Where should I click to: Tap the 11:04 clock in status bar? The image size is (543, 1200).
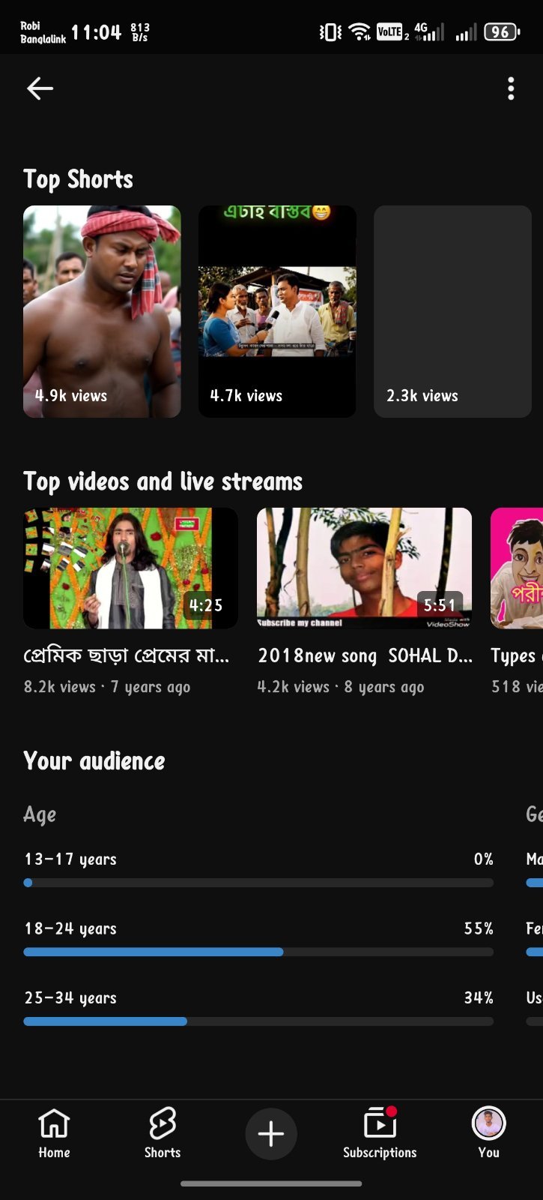point(96,33)
